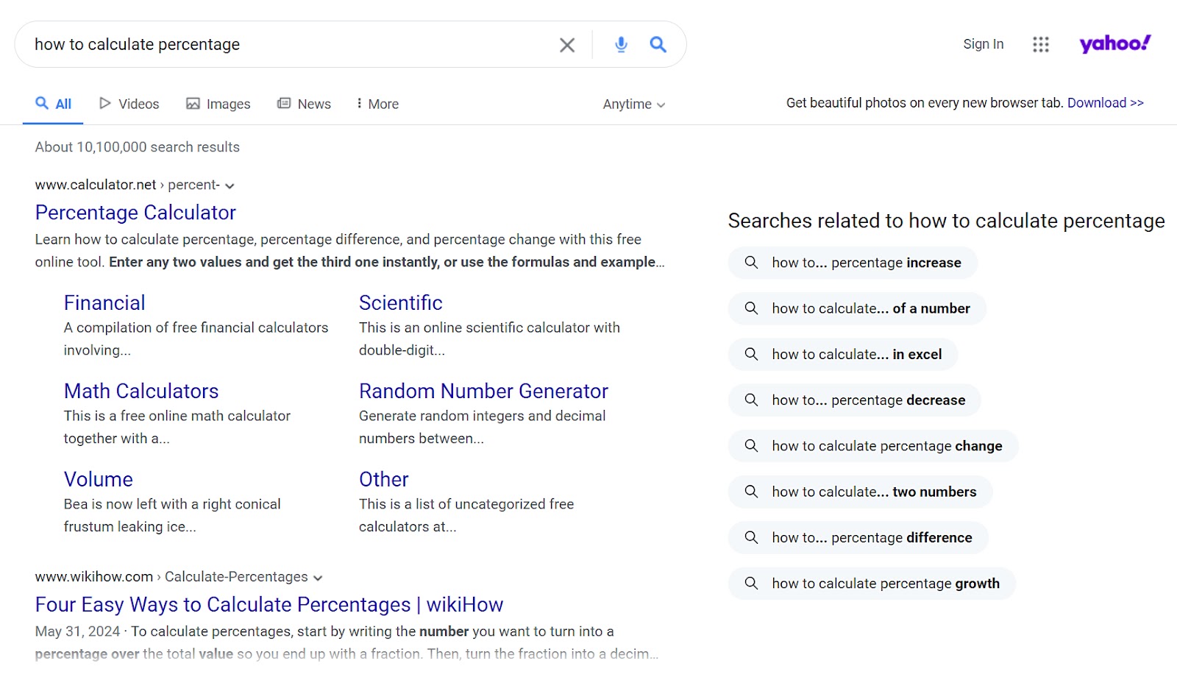Viewport: 1177px width, 680px height.
Task: Open the wikiHow Four Easy Ways article
Action: pos(268,604)
